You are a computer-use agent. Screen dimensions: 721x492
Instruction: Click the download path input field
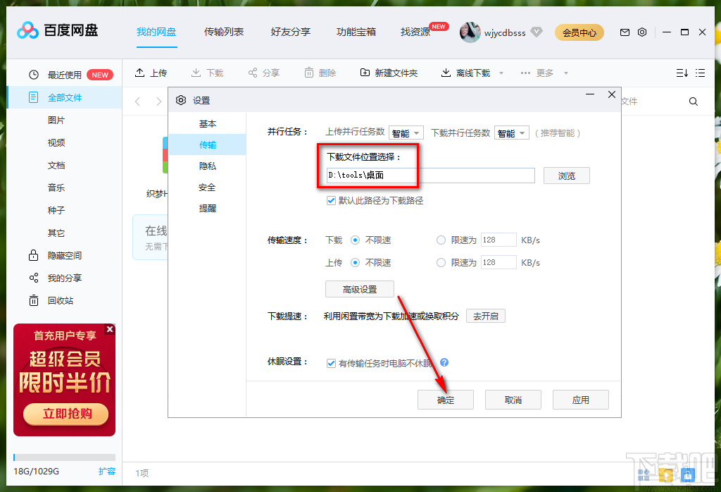click(x=430, y=175)
